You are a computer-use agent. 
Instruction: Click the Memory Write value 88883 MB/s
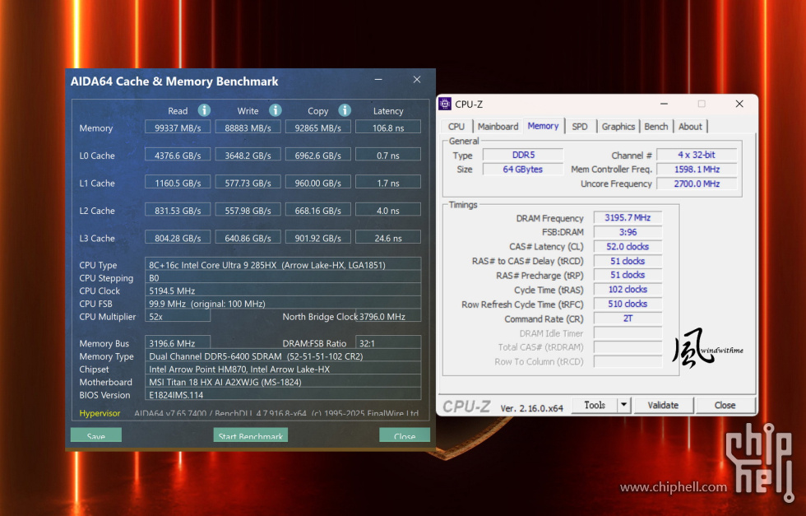point(248,128)
